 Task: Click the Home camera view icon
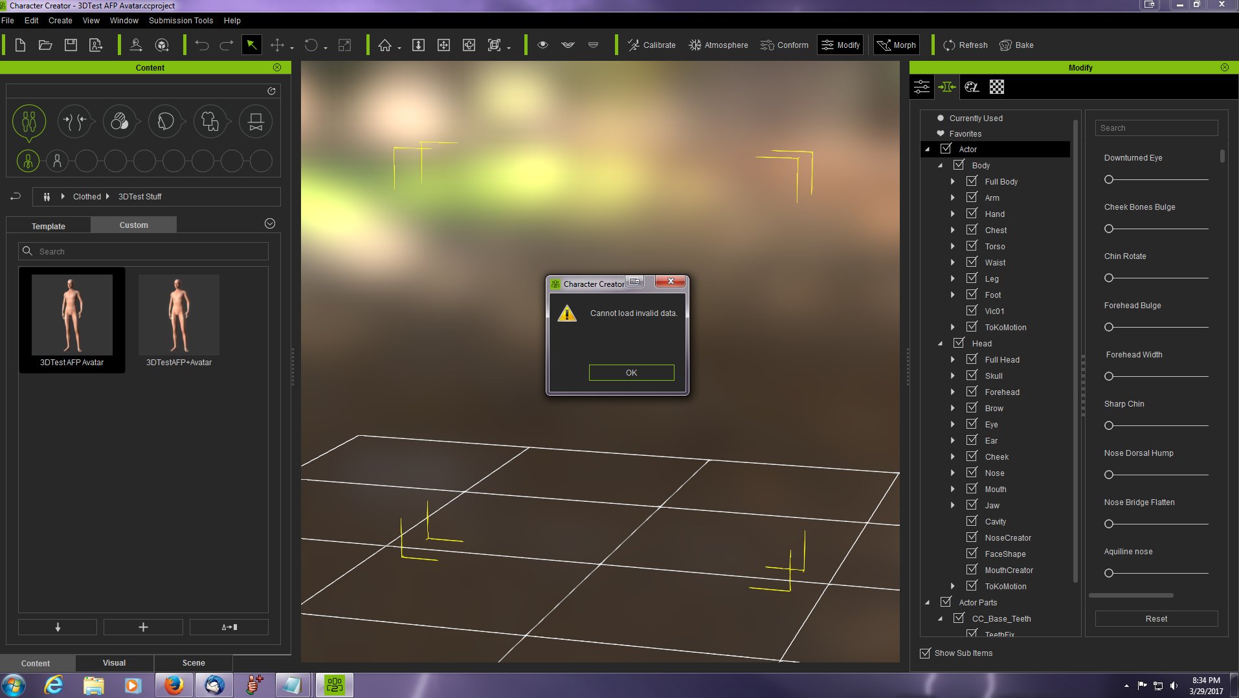pos(385,45)
